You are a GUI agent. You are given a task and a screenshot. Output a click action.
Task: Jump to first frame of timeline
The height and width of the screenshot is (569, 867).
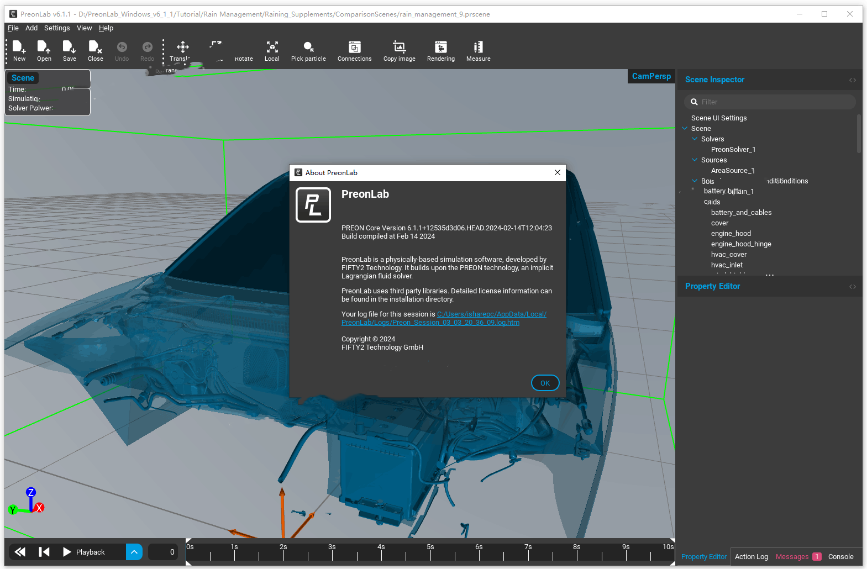[44, 552]
